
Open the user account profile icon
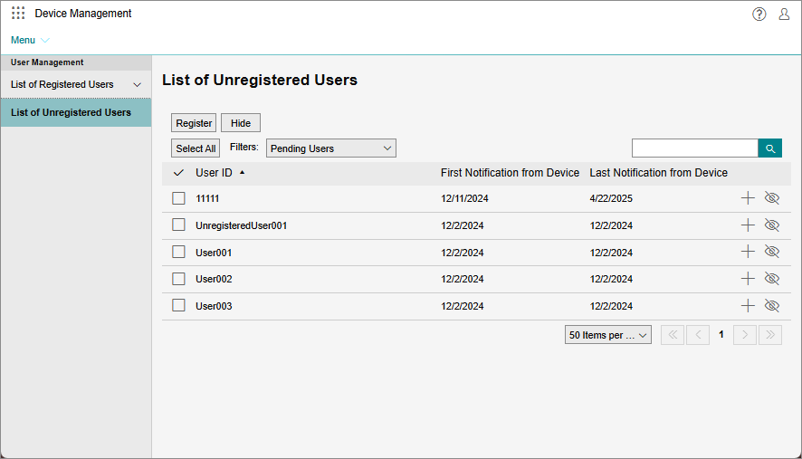784,14
